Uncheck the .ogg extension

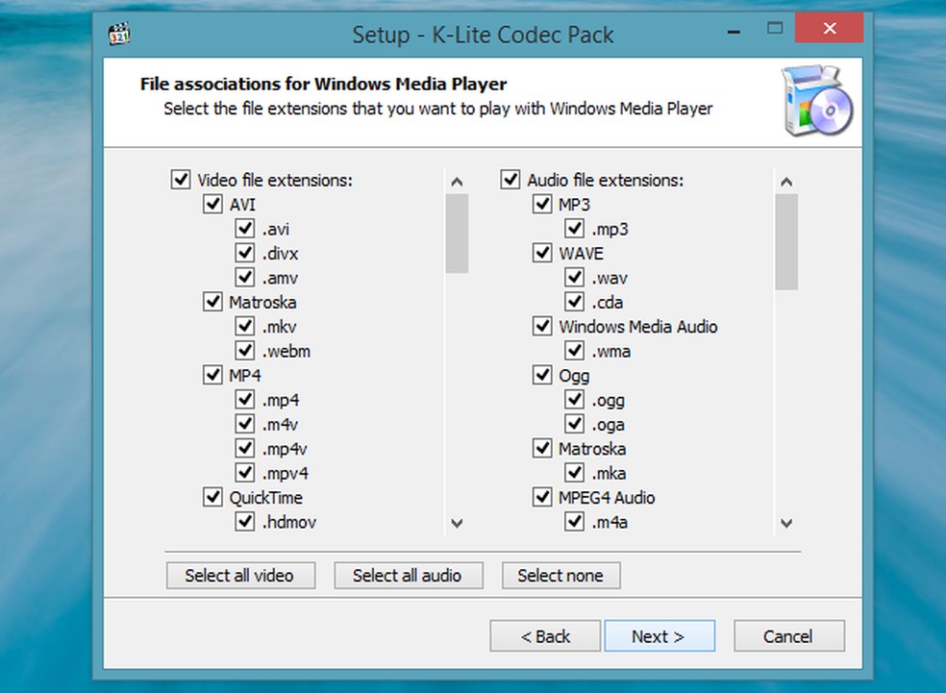[574, 399]
